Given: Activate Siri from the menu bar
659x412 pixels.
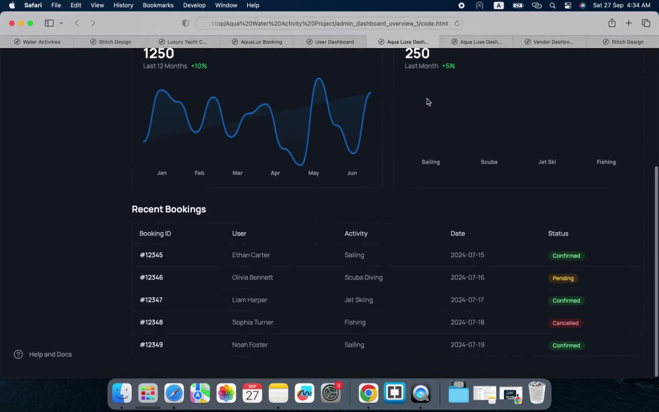Looking at the screenshot, I should 583,5.
